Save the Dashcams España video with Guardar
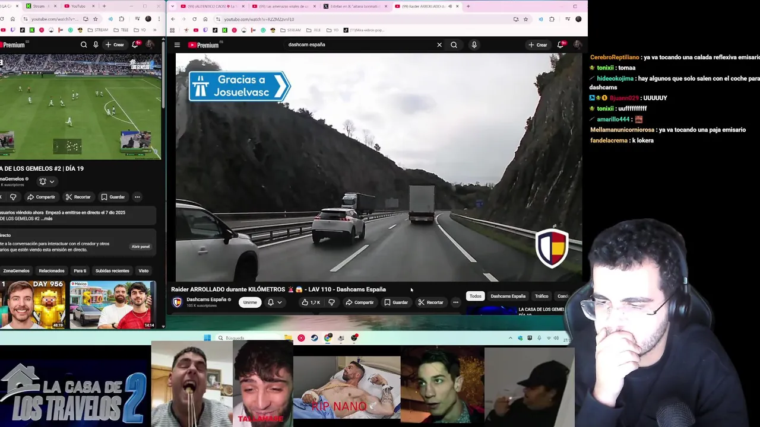760x427 pixels. (396, 302)
